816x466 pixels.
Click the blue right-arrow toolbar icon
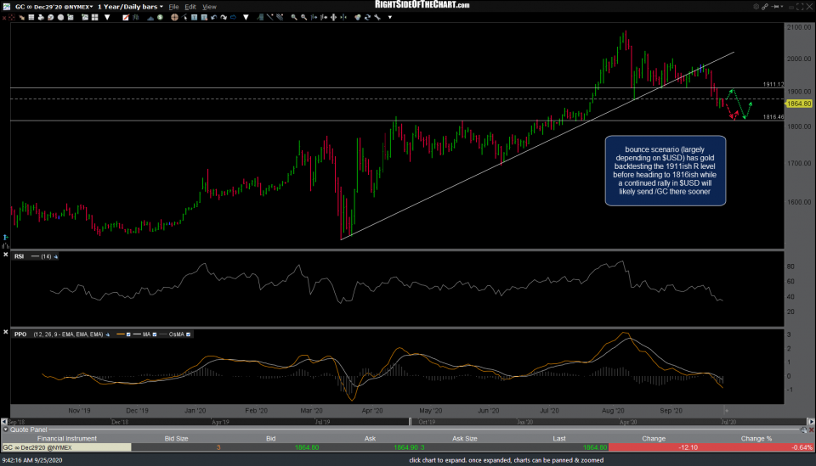click(x=233, y=17)
